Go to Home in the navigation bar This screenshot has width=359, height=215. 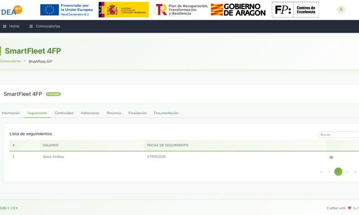(14, 26)
